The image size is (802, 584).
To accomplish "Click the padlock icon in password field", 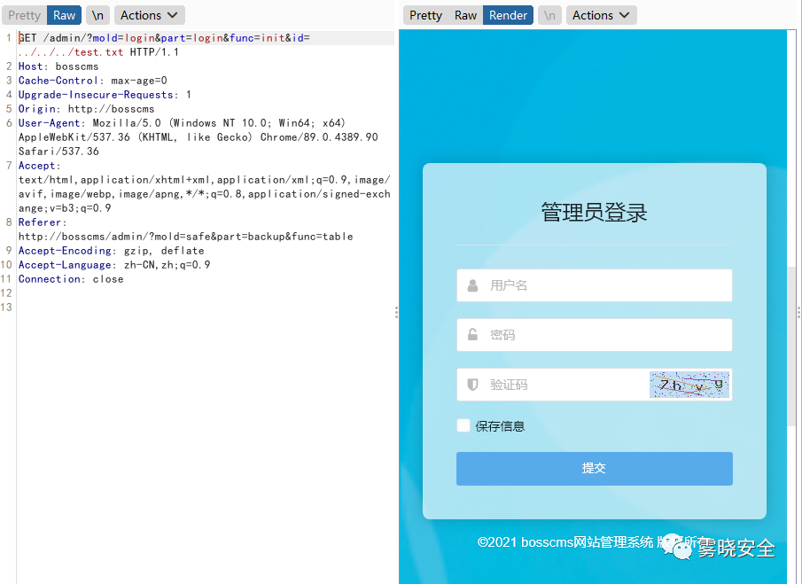I will [472, 334].
